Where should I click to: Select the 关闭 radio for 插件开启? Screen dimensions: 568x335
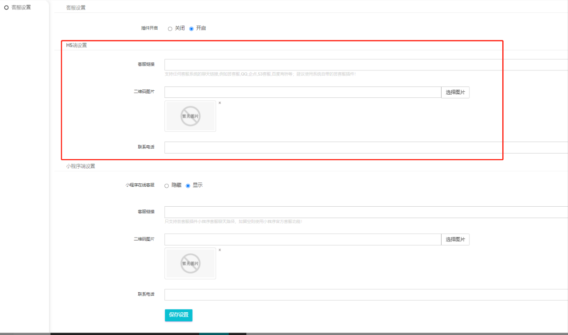[170, 29]
